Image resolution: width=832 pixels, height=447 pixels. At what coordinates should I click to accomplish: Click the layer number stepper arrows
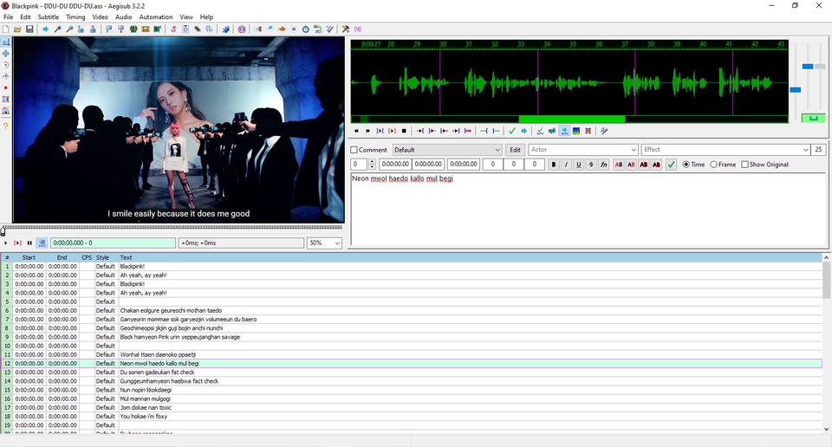click(x=372, y=165)
